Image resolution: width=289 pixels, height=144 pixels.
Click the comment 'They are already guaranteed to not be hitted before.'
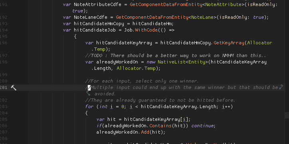(x=160, y=101)
